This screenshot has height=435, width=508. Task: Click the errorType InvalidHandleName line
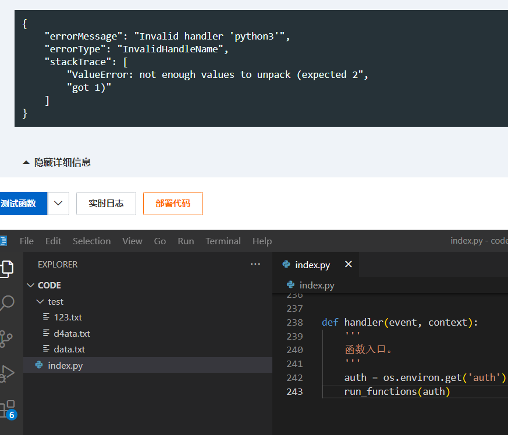point(137,49)
